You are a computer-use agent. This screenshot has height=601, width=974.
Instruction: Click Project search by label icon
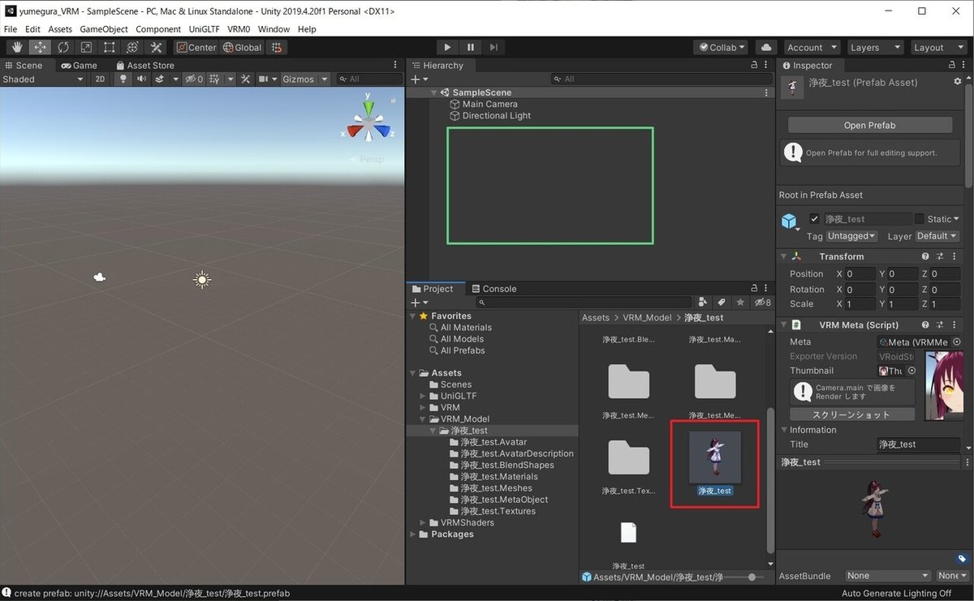(x=722, y=303)
